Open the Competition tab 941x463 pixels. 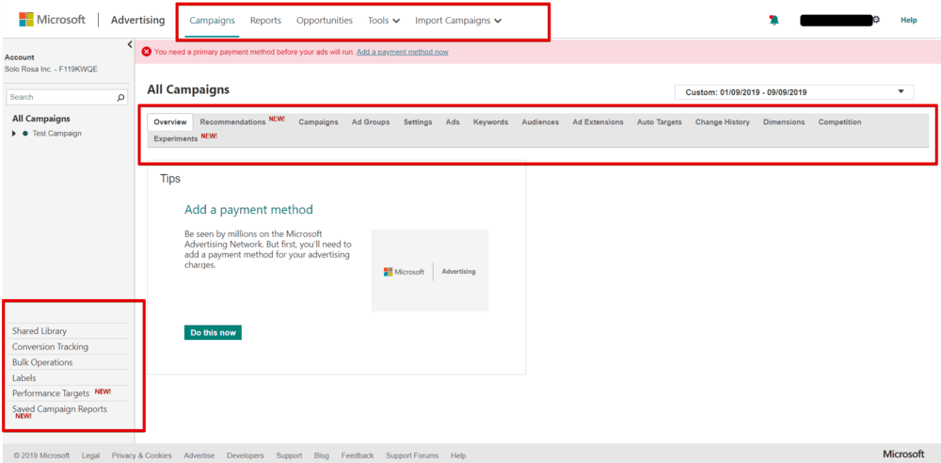(x=839, y=122)
